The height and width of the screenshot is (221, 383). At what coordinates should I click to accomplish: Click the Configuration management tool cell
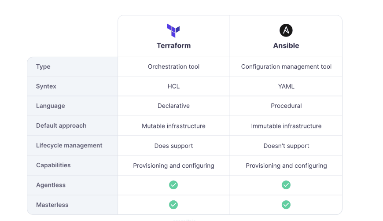(x=286, y=66)
